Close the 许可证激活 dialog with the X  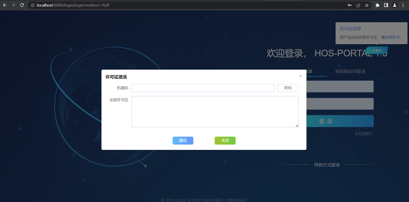coord(300,76)
